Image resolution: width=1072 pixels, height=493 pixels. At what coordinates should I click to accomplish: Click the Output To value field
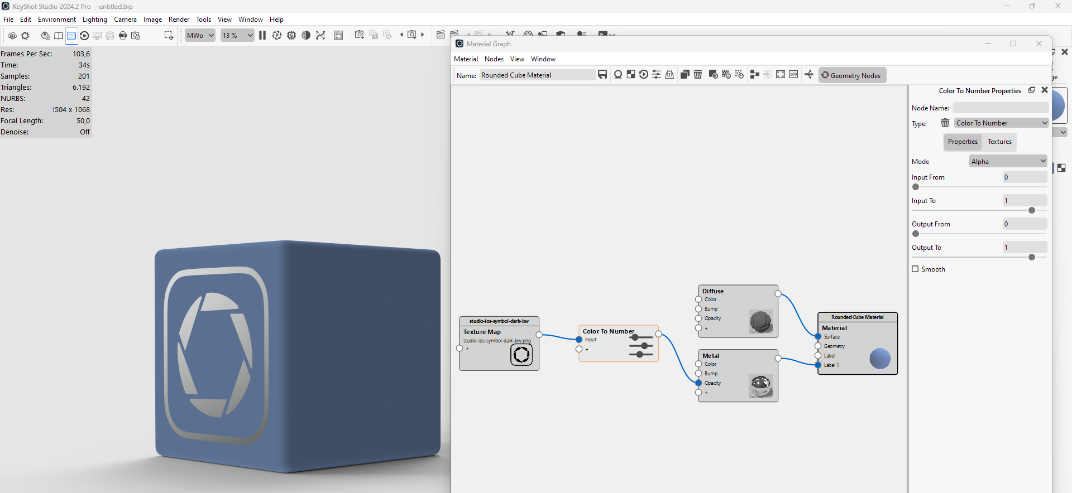click(1025, 248)
